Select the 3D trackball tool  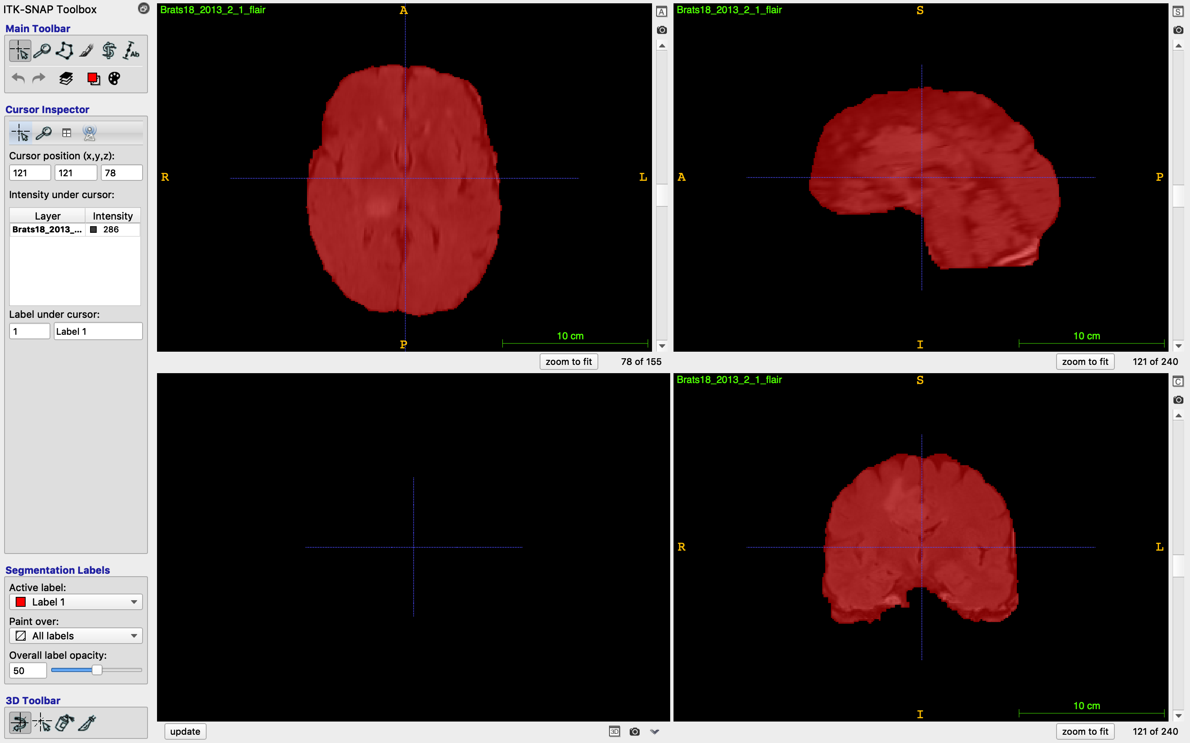[20, 723]
